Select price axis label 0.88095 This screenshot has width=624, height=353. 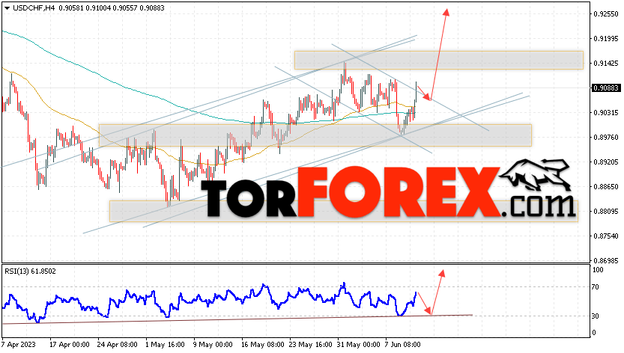pyautogui.click(x=606, y=211)
